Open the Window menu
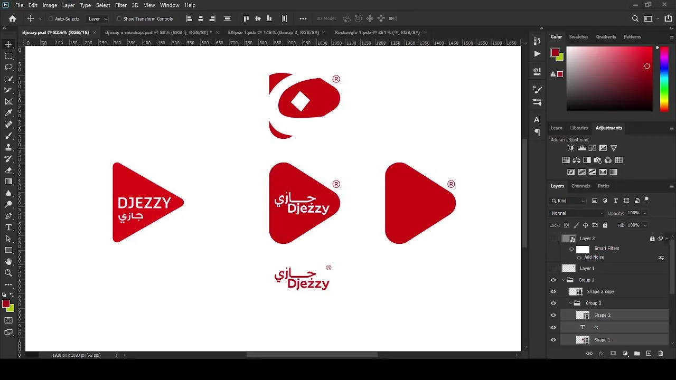 click(x=170, y=5)
